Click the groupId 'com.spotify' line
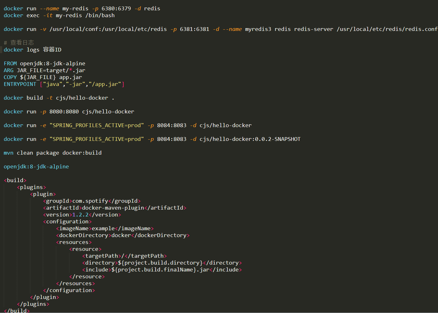 pyautogui.click(x=92, y=201)
